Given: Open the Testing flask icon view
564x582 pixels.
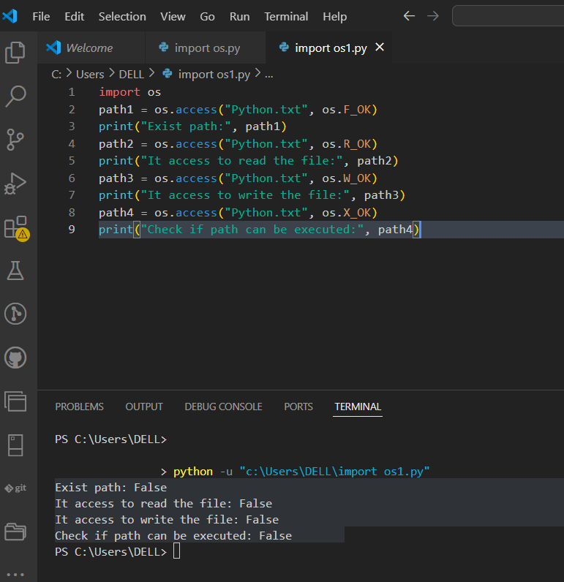Looking at the screenshot, I should 15,271.
